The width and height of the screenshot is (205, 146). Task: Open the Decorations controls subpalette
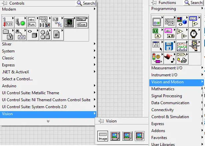(45, 35)
